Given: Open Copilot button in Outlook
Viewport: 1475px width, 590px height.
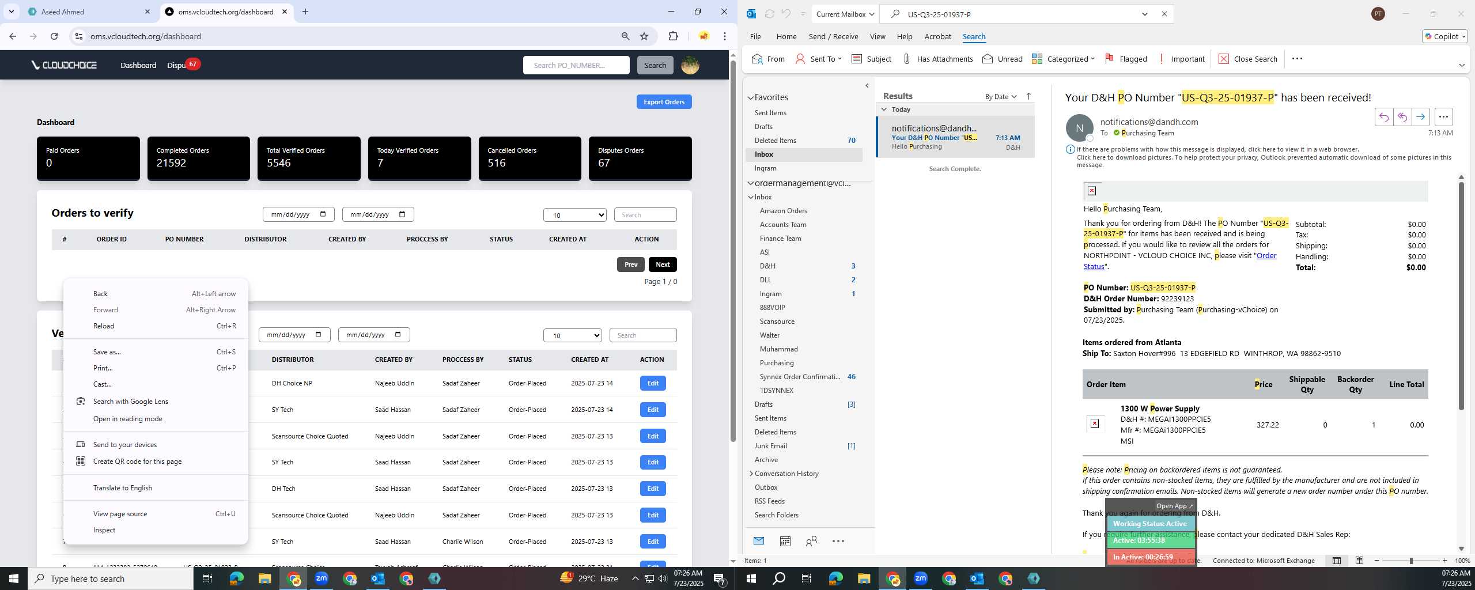Looking at the screenshot, I should [x=1444, y=36].
